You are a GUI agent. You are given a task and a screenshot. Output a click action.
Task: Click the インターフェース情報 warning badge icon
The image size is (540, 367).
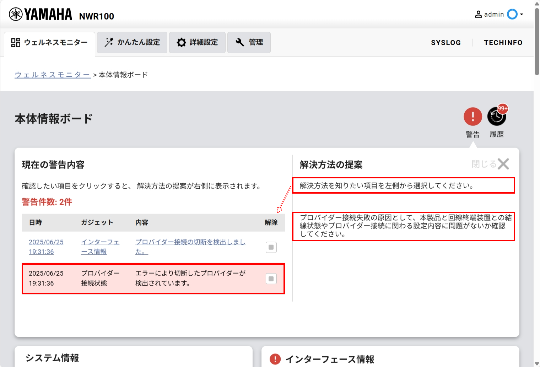(275, 359)
